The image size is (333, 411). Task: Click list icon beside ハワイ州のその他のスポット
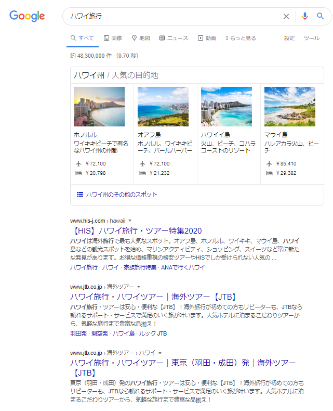point(80,195)
